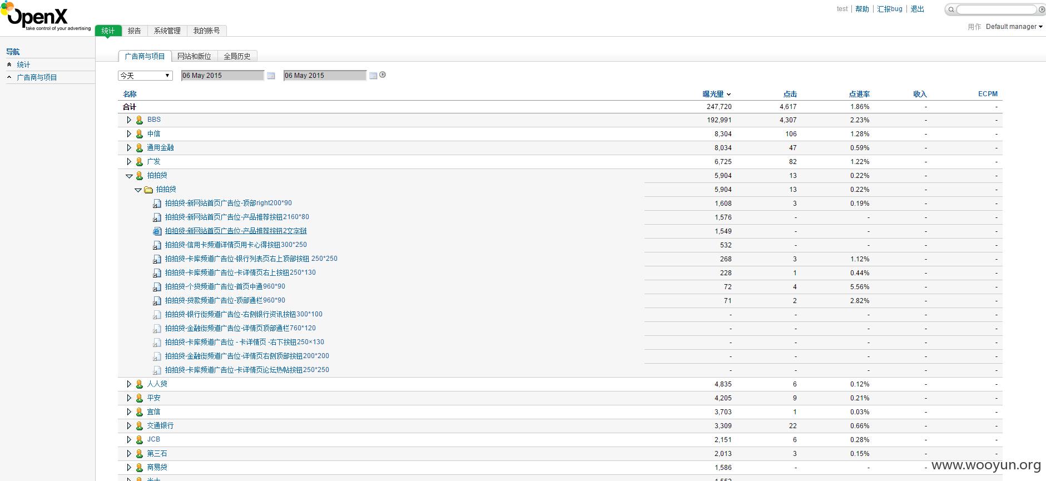Click the 帮助 help link
Image resolution: width=1046 pixels, height=481 pixels.
862,9
